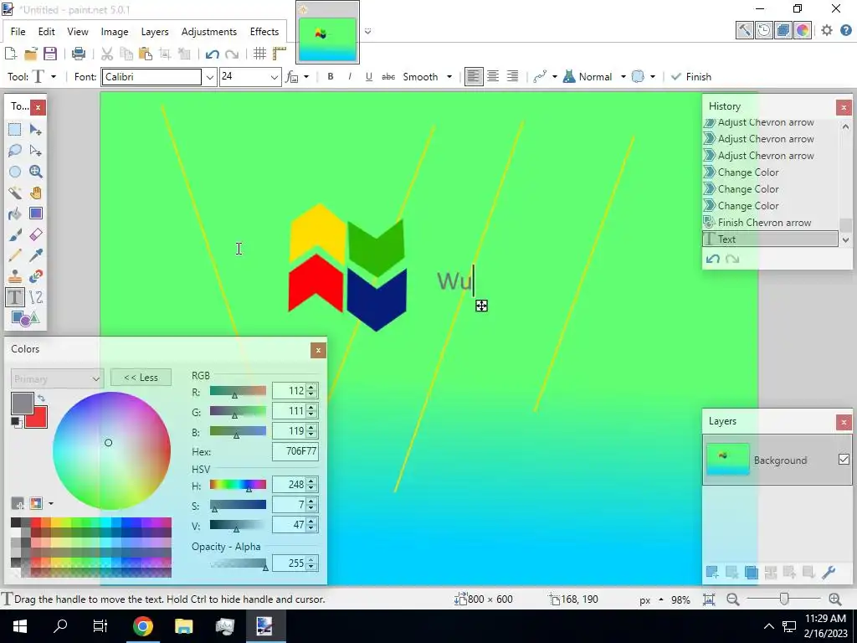Screen dimensions: 857x643
Task: Expand image list arrow beside thumbnail
Action: click(x=368, y=31)
